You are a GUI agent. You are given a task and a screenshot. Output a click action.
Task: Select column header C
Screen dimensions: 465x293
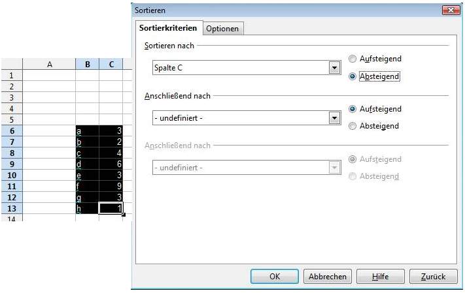111,64
